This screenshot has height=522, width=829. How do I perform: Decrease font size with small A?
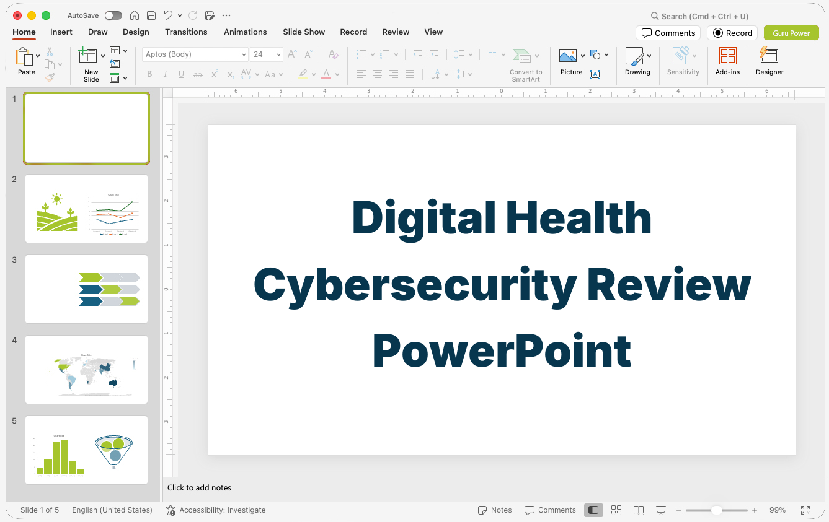coord(309,54)
